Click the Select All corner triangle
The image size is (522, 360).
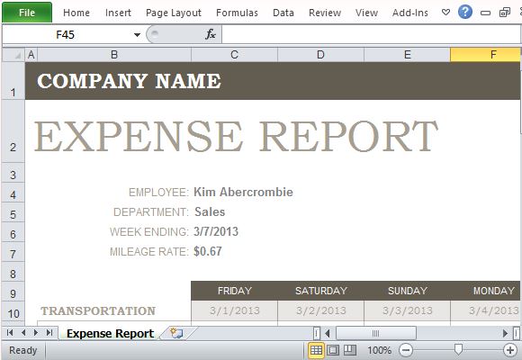[x=13, y=55]
